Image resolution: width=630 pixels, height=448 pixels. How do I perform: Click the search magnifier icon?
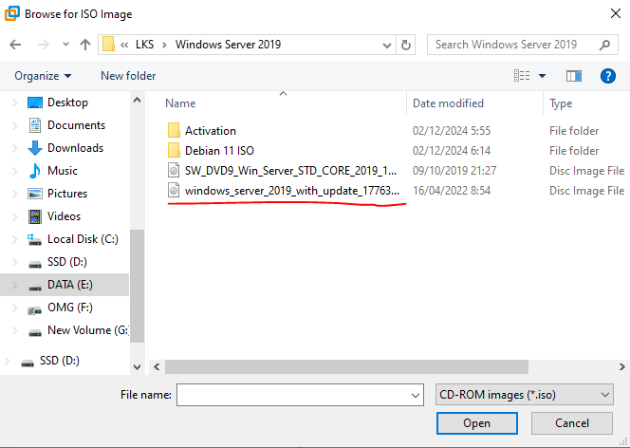604,45
